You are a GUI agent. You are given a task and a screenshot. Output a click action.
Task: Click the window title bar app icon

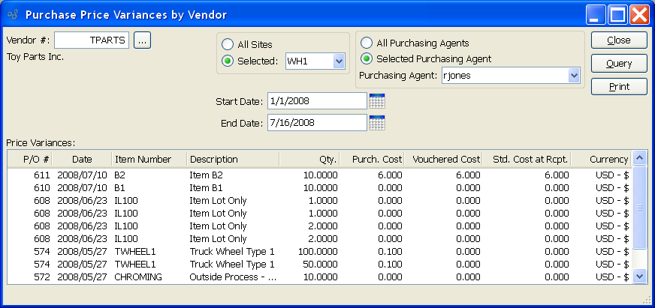[13, 14]
